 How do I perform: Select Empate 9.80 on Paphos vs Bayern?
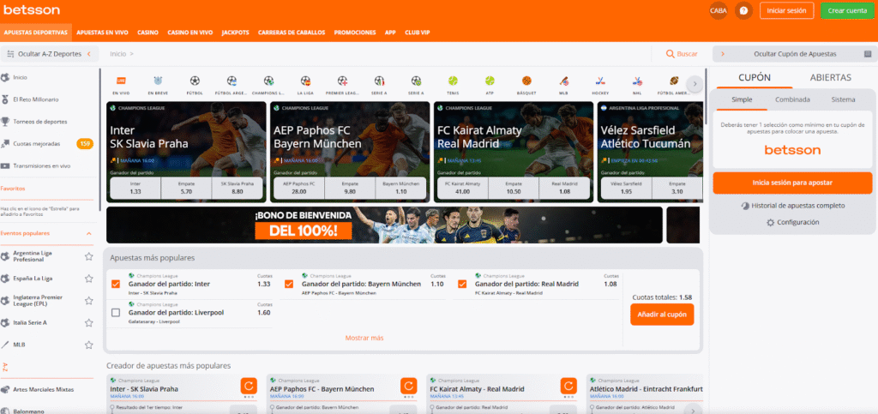(x=350, y=188)
